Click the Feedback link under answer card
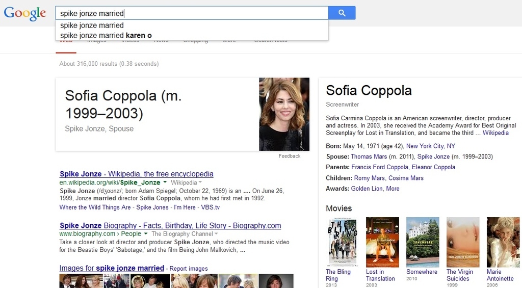 coord(290,156)
